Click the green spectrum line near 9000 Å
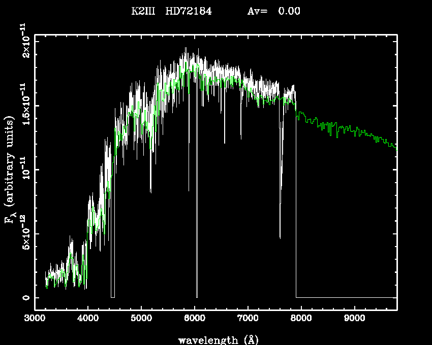Screen dimensions: 432x345 click(x=354, y=130)
